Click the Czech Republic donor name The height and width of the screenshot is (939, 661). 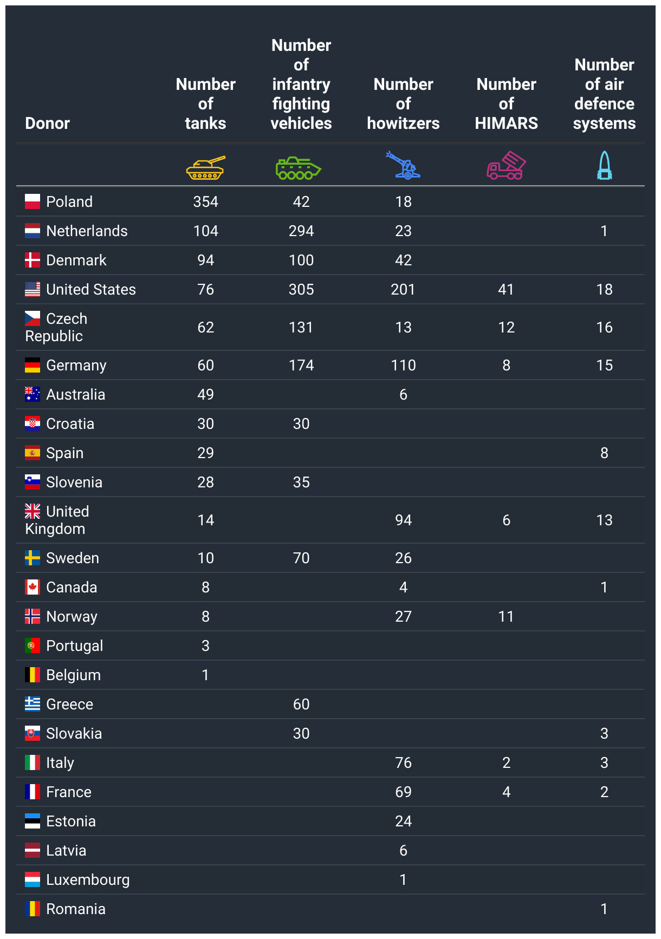[x=56, y=327]
